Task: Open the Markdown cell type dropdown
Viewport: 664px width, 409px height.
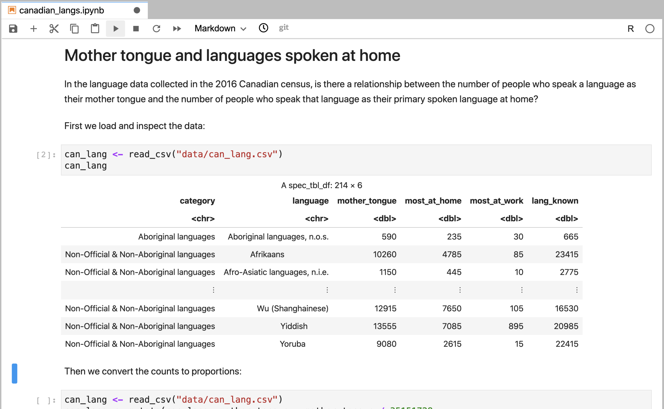Action: pos(220,29)
